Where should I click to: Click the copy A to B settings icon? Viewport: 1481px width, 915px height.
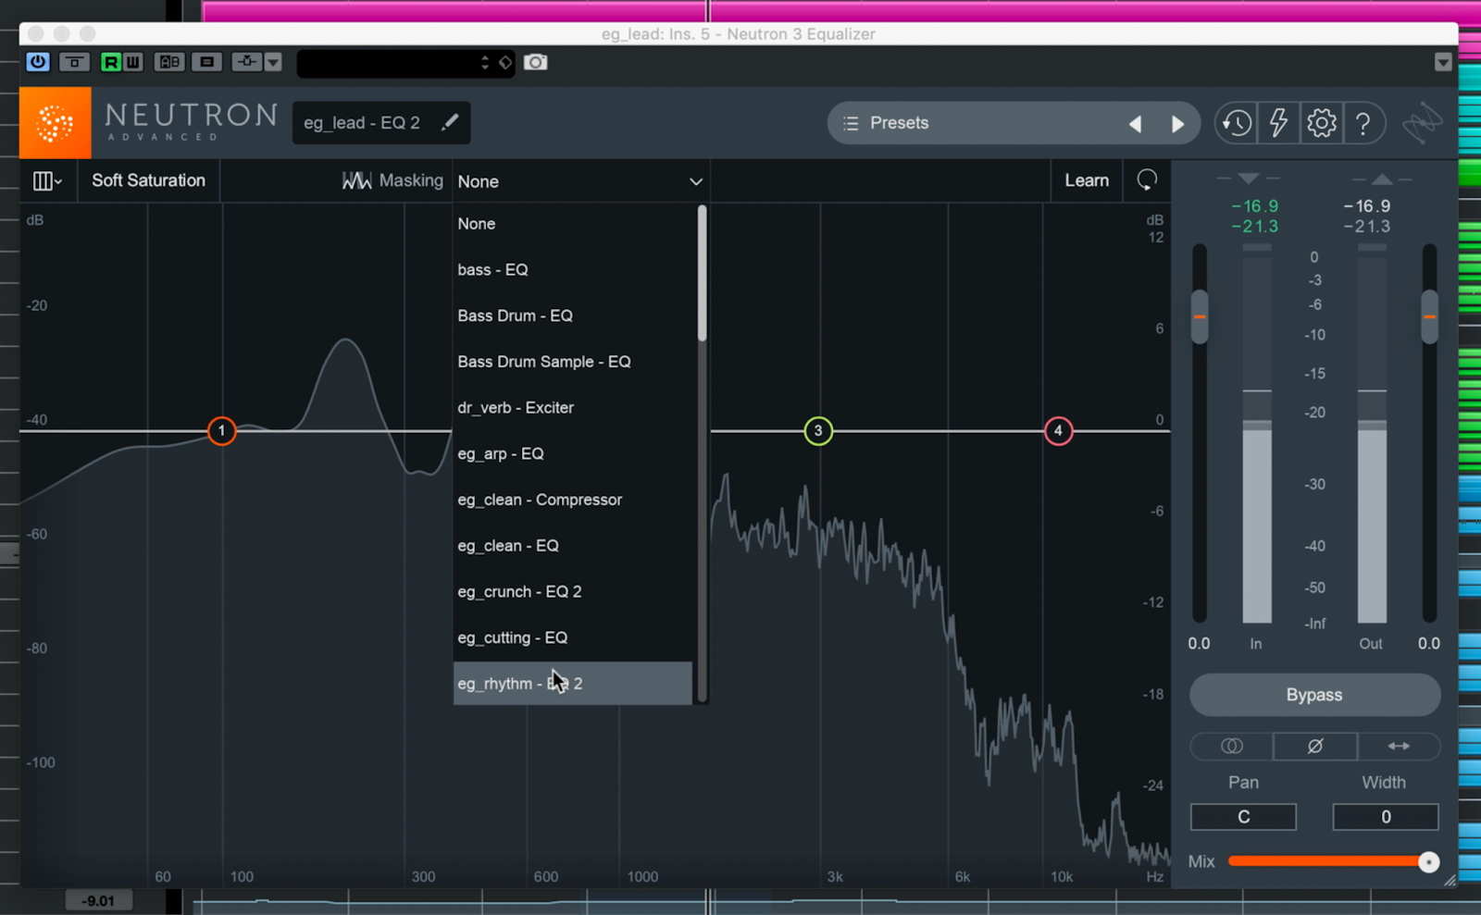coord(206,62)
